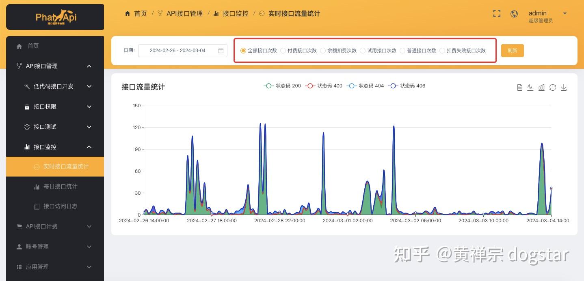Click the chart restore/refresh icon
The image size is (584, 281).
[x=553, y=87]
